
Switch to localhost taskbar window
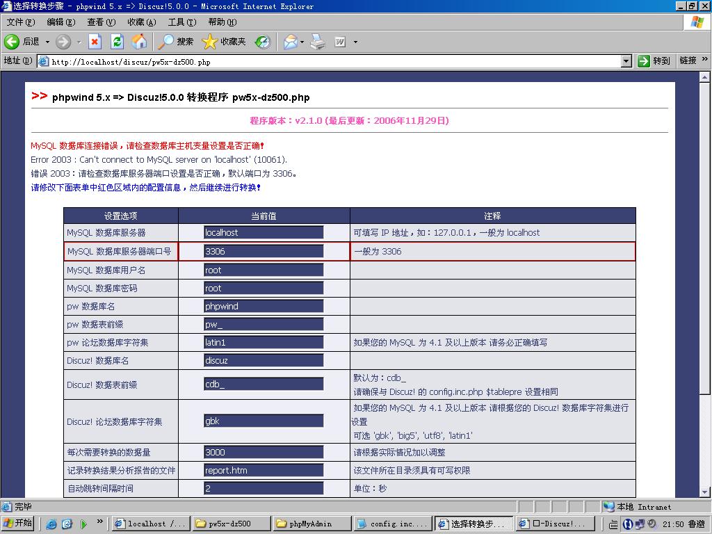click(150, 524)
